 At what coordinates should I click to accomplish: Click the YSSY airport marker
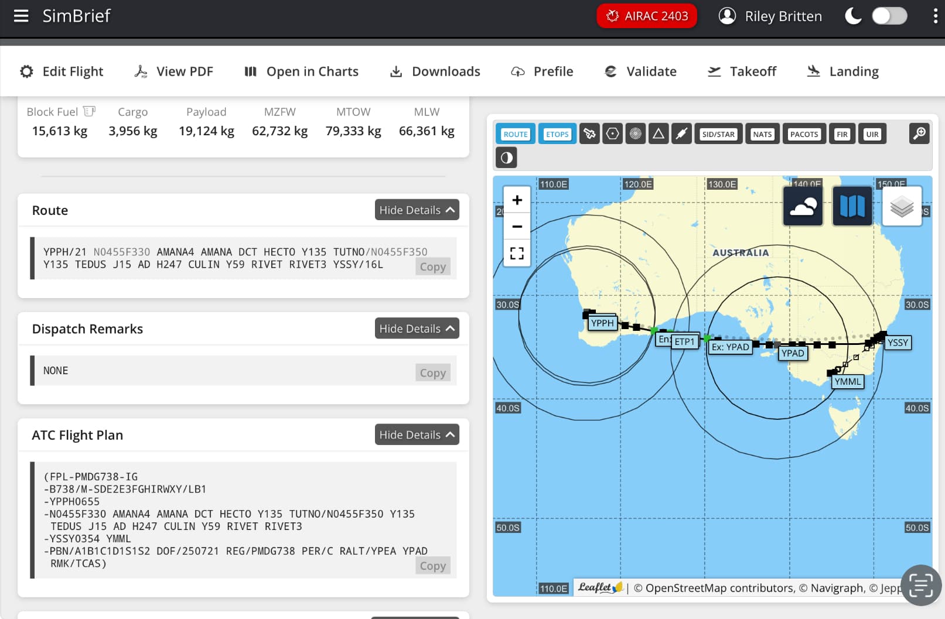898,343
